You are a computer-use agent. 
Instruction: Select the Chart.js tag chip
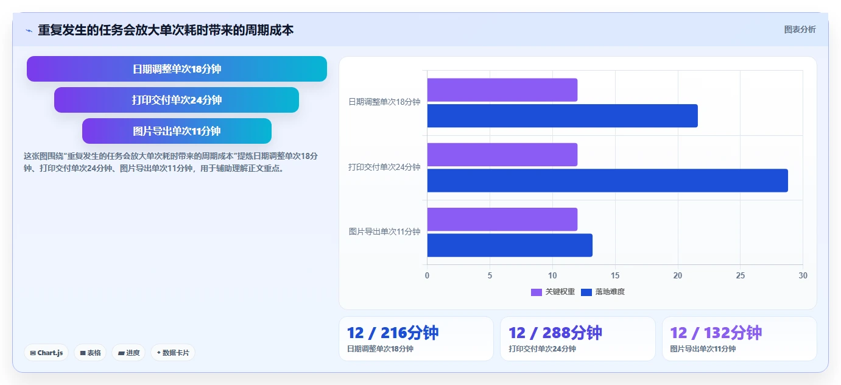46,353
